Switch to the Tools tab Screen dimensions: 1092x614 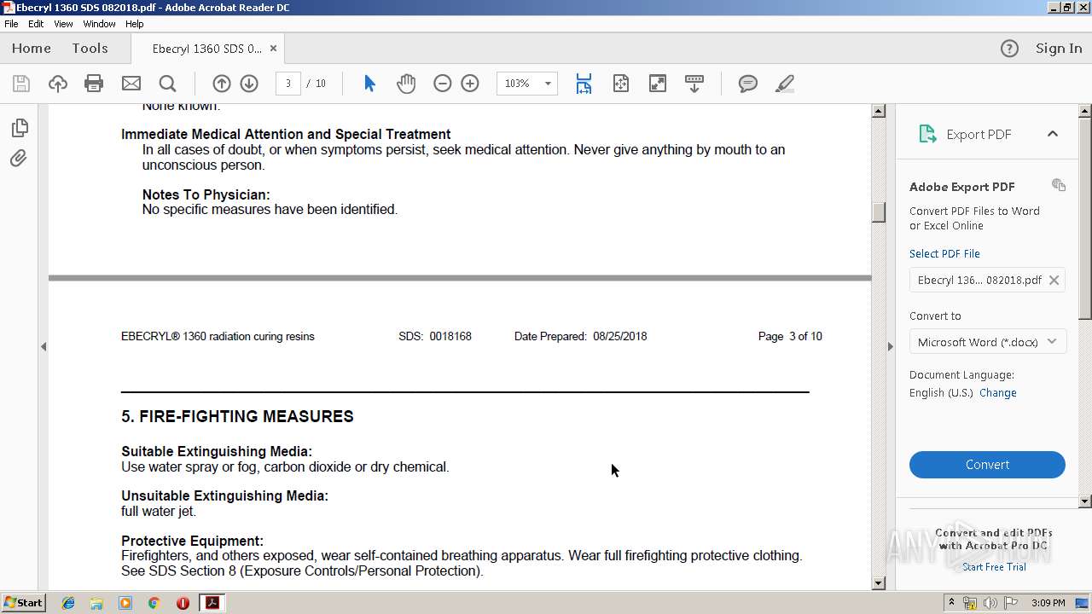coord(90,49)
